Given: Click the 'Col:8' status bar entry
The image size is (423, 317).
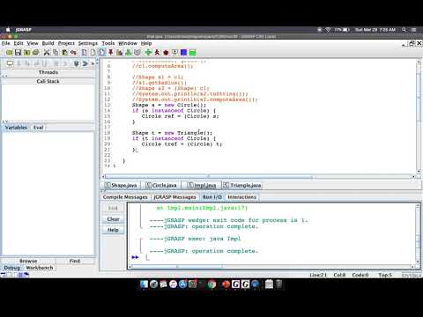Looking at the screenshot, I should [x=339, y=275].
